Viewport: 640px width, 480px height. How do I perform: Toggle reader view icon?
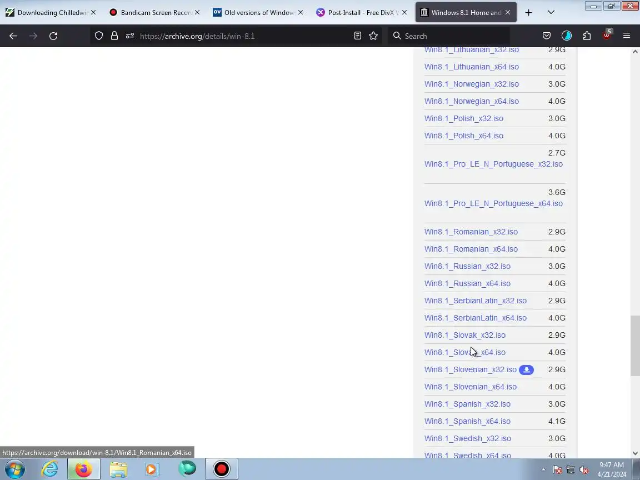[x=358, y=36]
